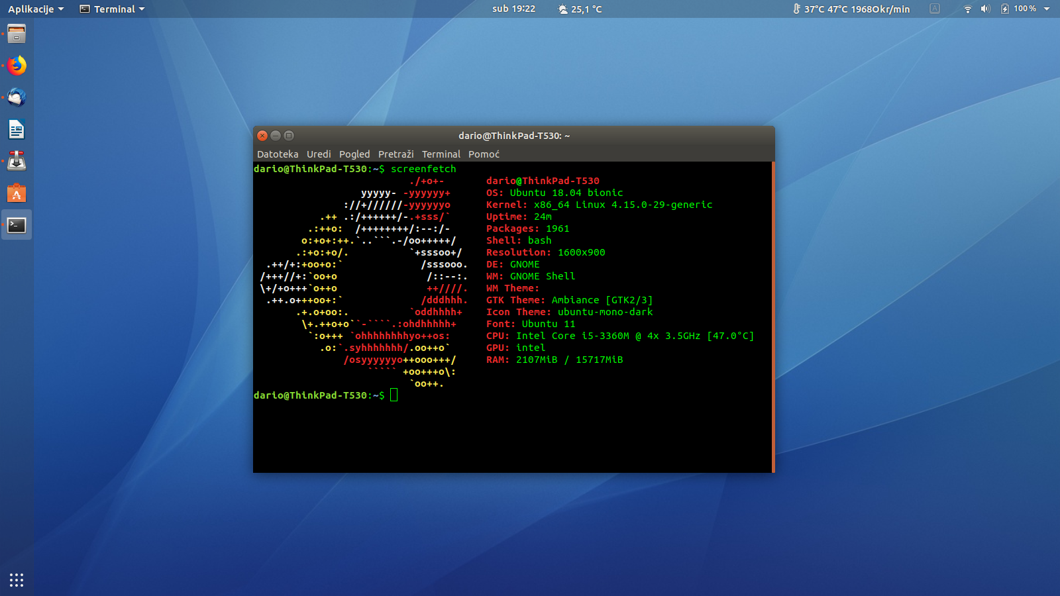Click the terminal prompt cursor
The height and width of the screenshot is (596, 1060).
(394, 395)
